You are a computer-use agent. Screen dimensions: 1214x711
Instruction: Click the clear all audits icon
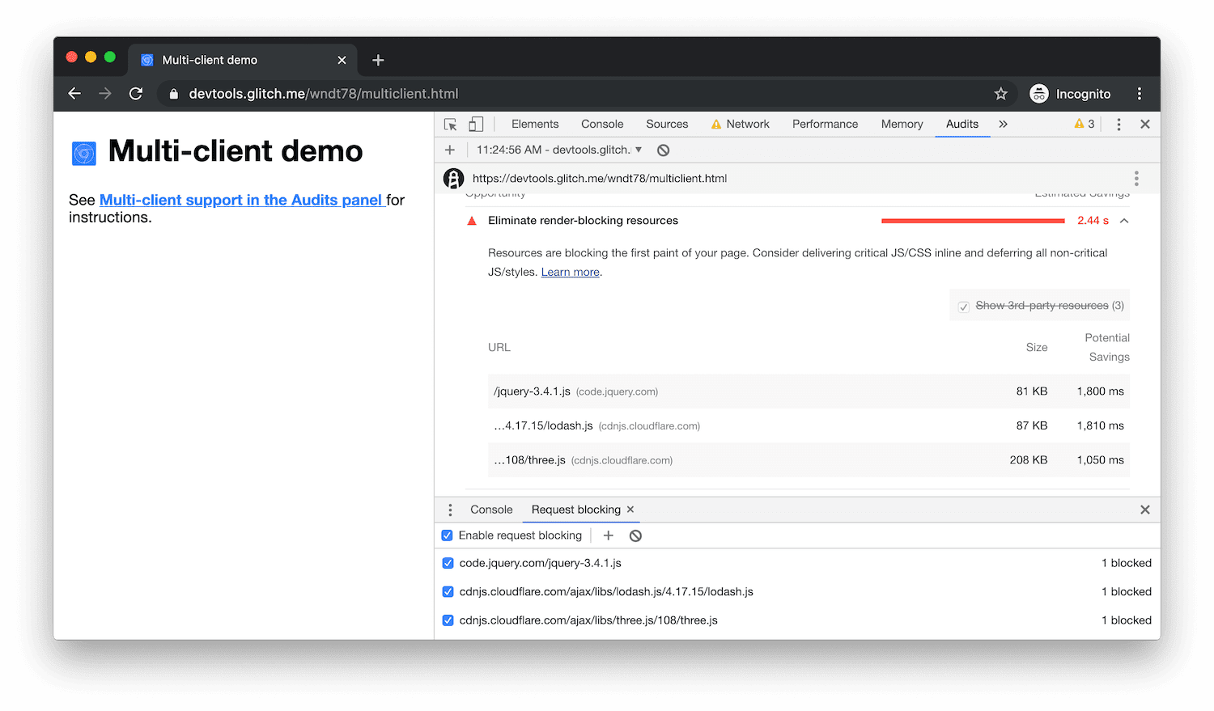(x=663, y=150)
